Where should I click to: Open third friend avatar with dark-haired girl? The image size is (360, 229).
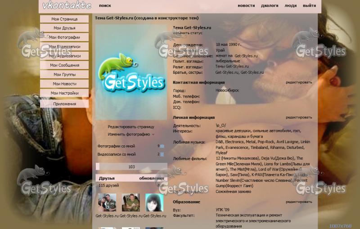[154, 202]
